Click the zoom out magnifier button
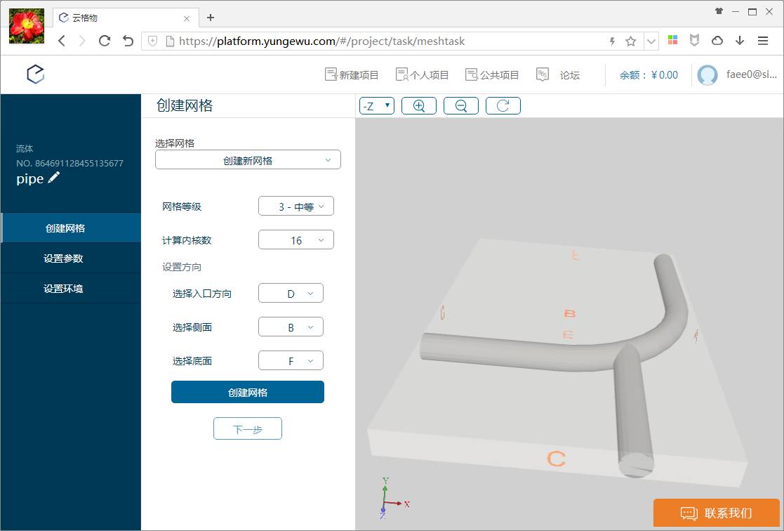Image resolution: width=784 pixels, height=531 pixels. point(461,106)
